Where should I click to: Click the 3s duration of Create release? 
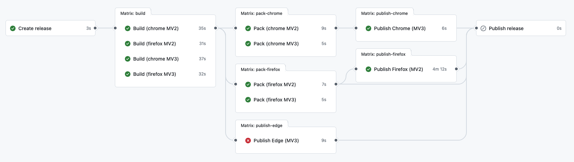[x=89, y=28]
